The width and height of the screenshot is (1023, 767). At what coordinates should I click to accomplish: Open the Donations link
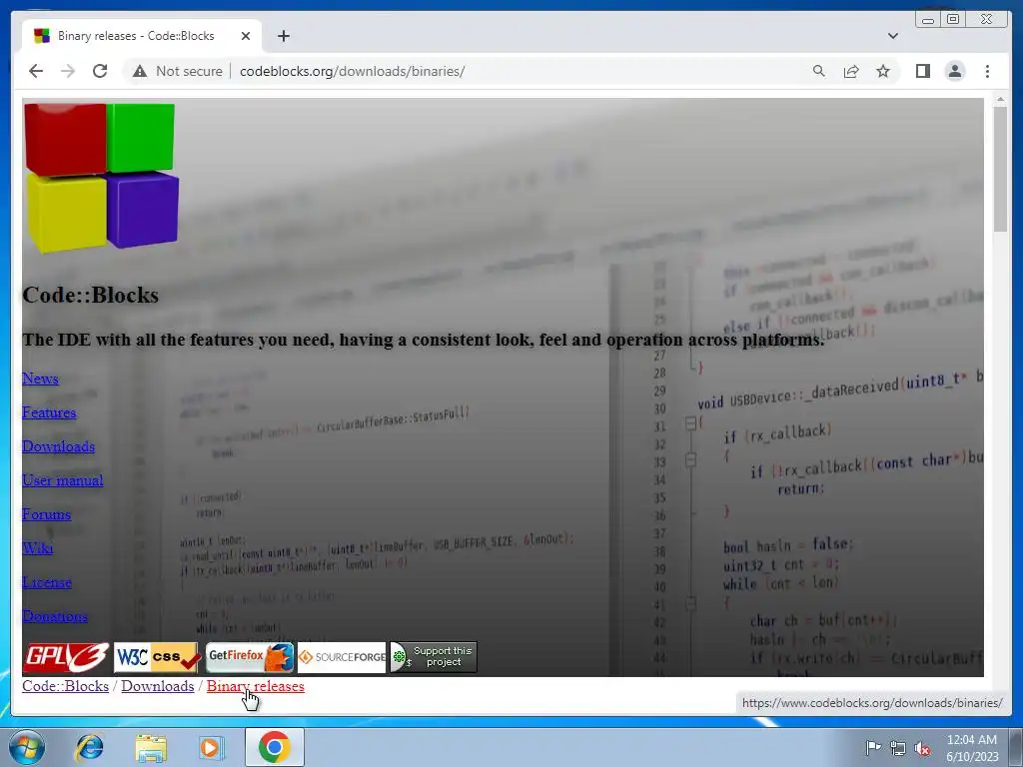click(55, 615)
